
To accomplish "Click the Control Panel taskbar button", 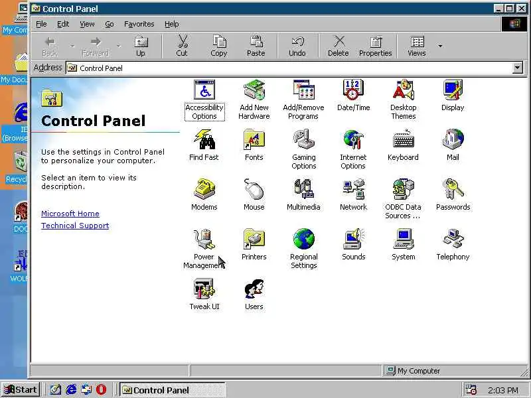I will click(173, 390).
